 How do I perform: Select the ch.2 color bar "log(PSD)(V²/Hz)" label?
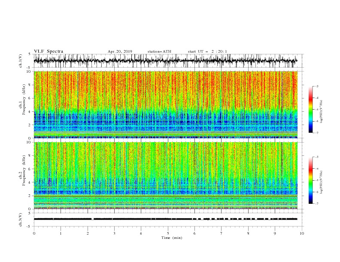pos(322,182)
